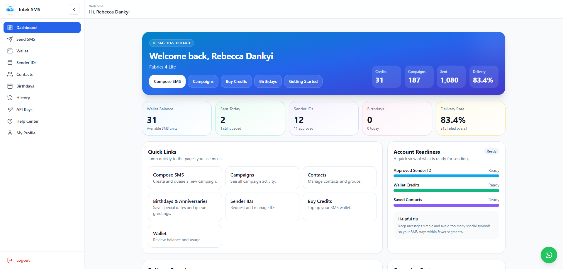This screenshot has height=269, width=563.
Task: Collapse the sidebar with the chevron button
Action: (x=74, y=9)
